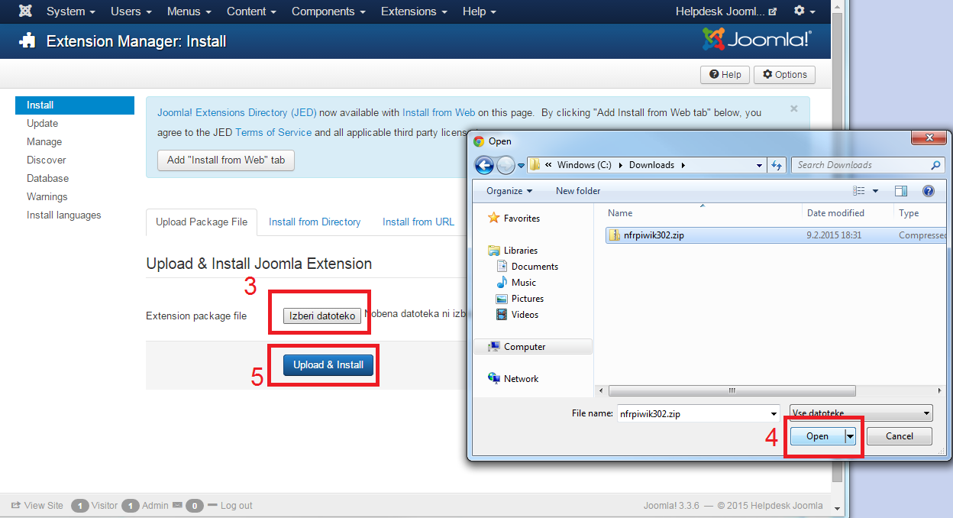Viewport: 953px width, 518px height.
Task: Follow the Terms of Service link
Action: pos(273,132)
